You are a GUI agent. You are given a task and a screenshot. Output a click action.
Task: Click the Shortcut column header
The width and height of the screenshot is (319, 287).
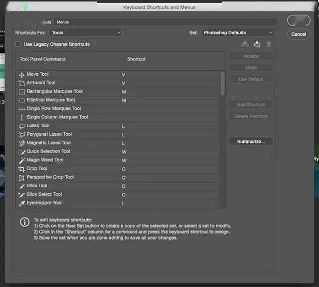point(136,59)
